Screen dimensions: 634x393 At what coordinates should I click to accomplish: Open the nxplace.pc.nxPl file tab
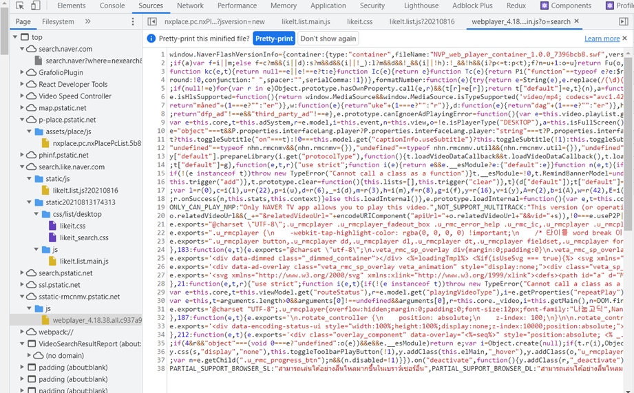click(x=214, y=21)
